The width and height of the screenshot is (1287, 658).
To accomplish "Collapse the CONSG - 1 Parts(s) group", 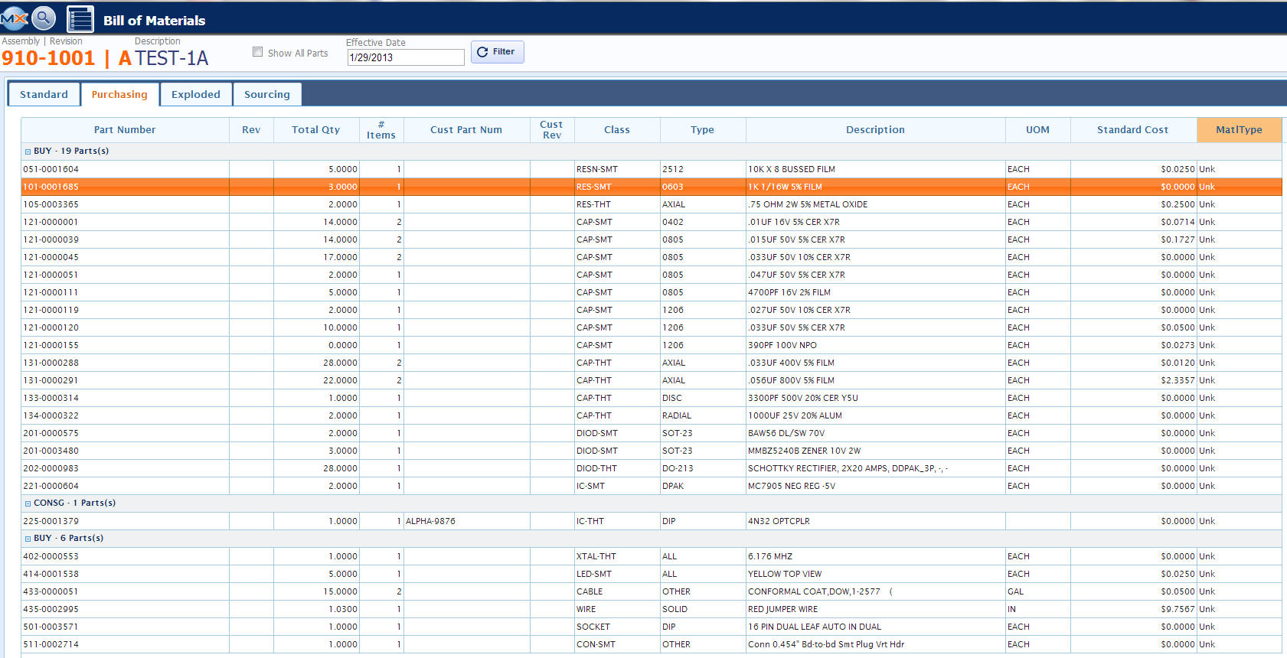I will coord(28,503).
